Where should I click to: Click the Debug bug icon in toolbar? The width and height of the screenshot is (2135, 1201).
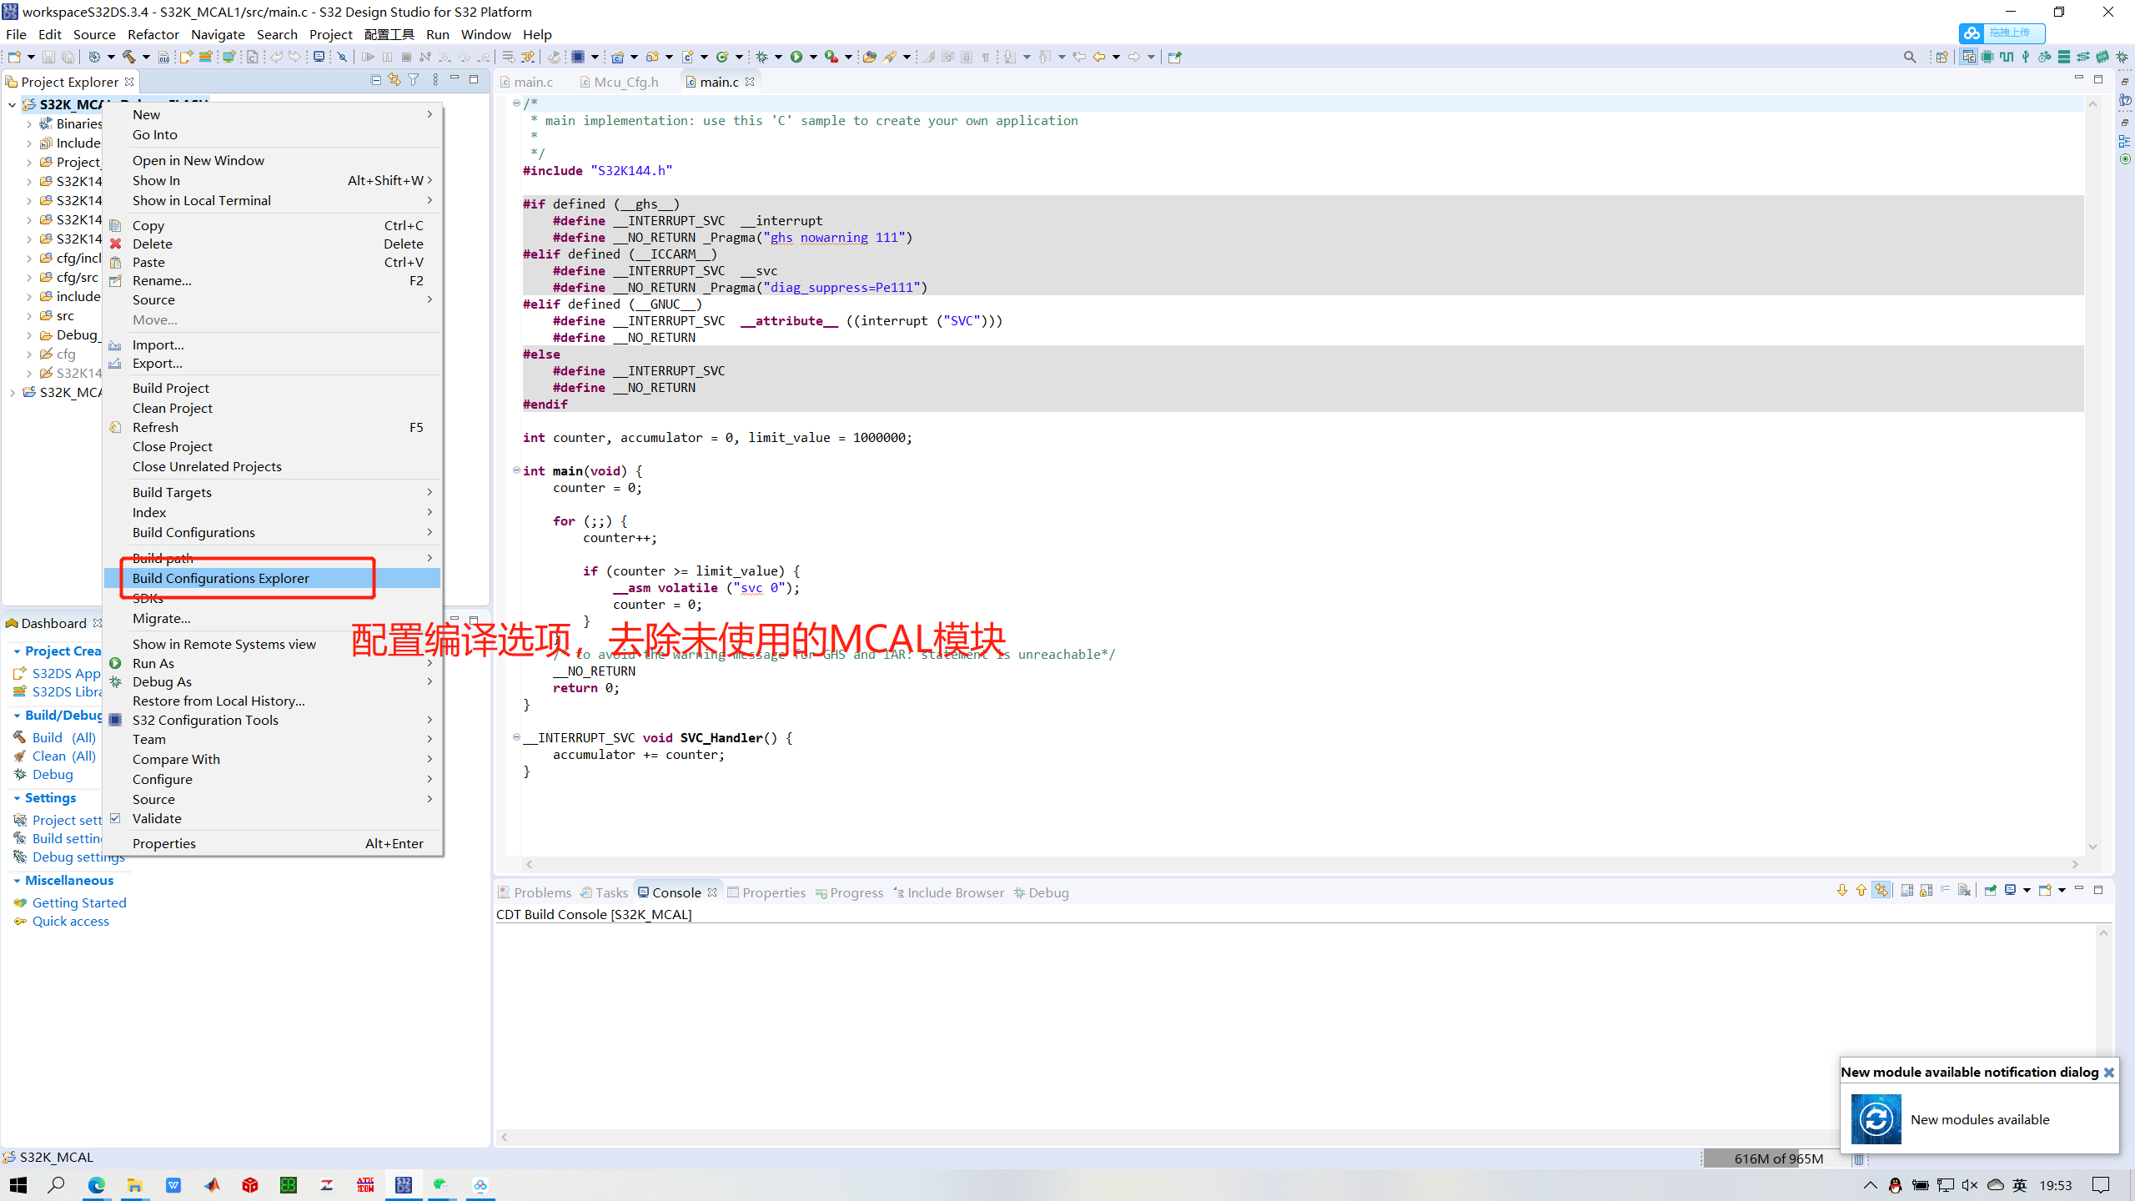761,57
